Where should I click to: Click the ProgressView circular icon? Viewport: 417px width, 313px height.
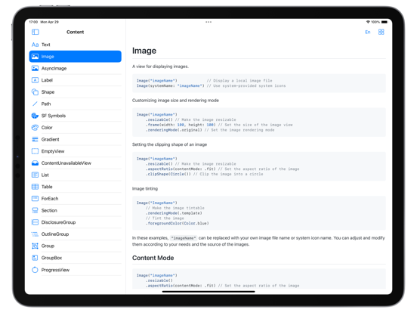(35, 270)
